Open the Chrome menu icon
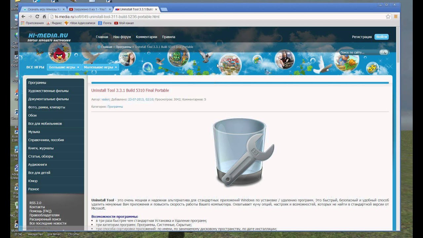423x238 pixels. click(395, 17)
